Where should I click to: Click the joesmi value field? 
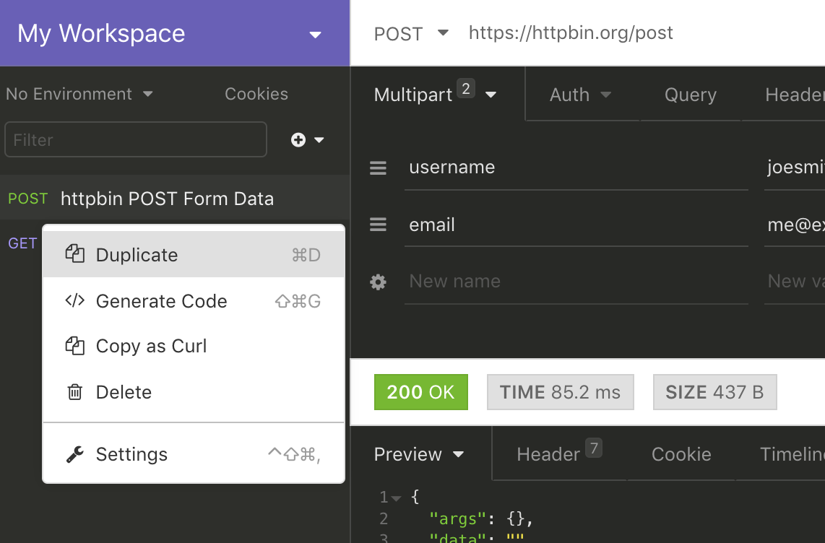coord(795,168)
